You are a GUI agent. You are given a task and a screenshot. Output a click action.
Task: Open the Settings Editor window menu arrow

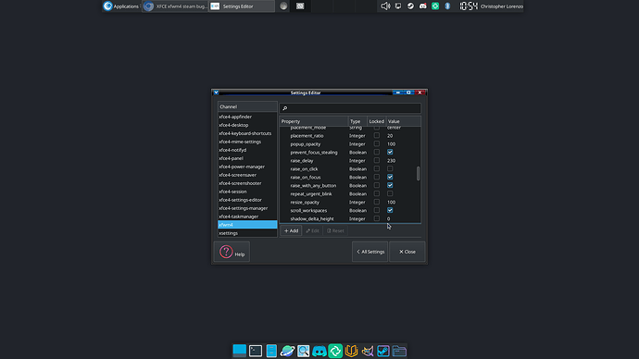click(216, 93)
